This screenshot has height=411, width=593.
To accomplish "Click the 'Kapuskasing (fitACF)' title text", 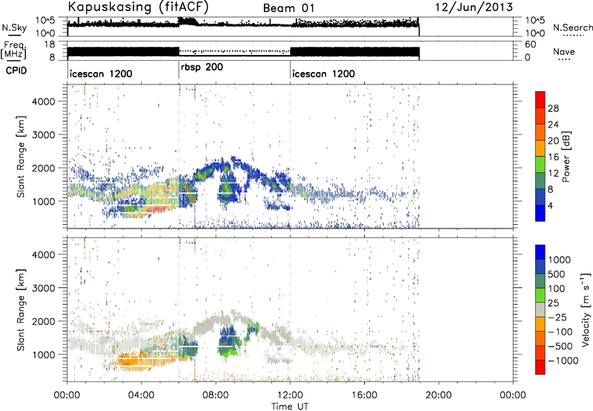I will [138, 7].
